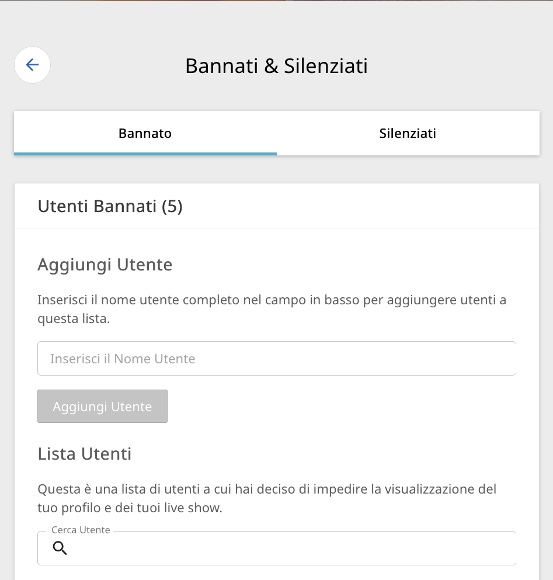Click the word Silenziati in the page title
The image size is (553, 580).
coord(325,66)
